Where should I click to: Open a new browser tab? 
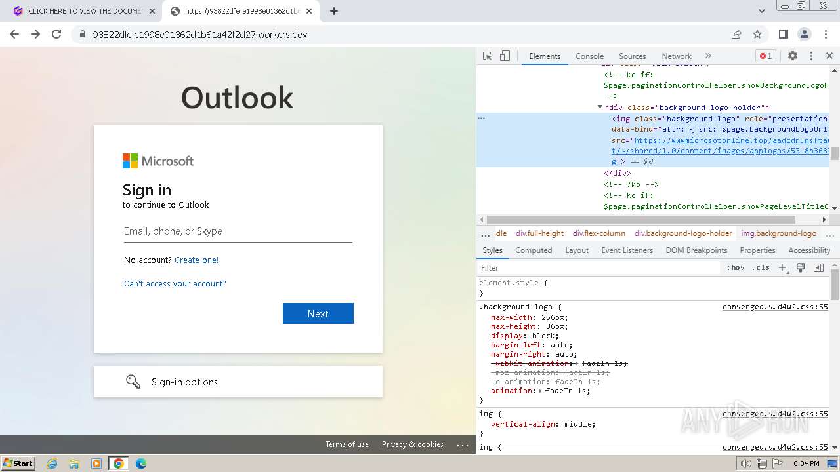pyautogui.click(x=334, y=11)
